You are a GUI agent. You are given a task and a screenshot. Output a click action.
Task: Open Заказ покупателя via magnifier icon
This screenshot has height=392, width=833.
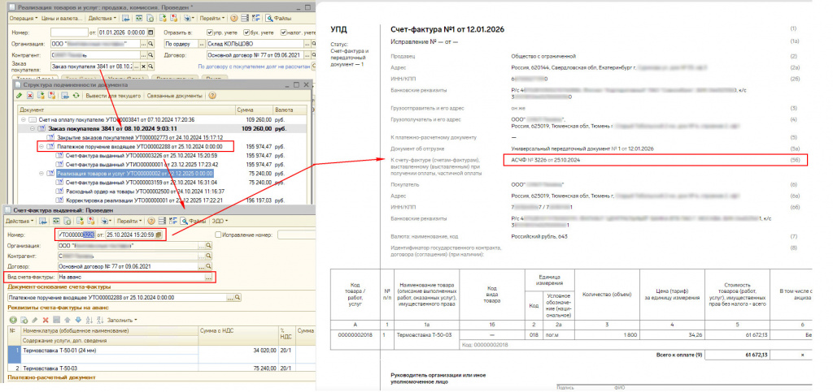coord(150,67)
